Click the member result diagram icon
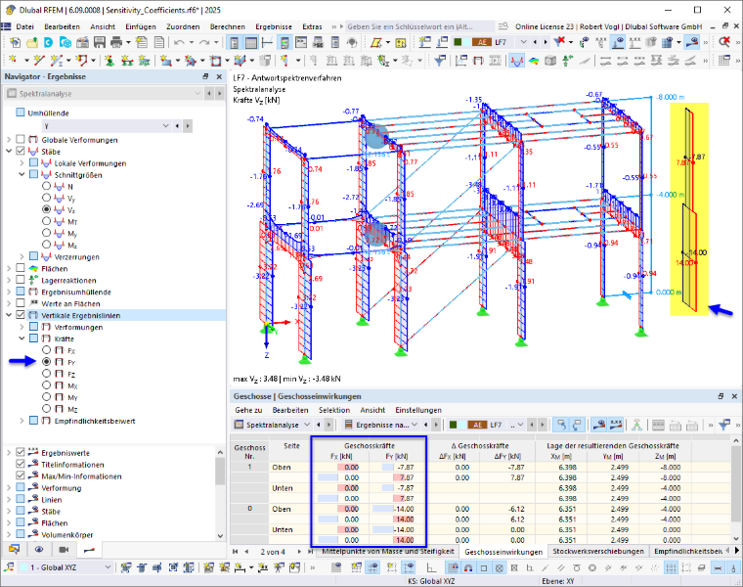The image size is (743, 587). [516, 61]
